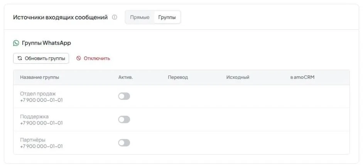Click the Исходный column header

tap(238, 77)
